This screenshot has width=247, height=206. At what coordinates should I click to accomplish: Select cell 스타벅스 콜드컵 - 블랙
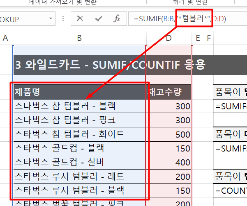(x=79, y=148)
